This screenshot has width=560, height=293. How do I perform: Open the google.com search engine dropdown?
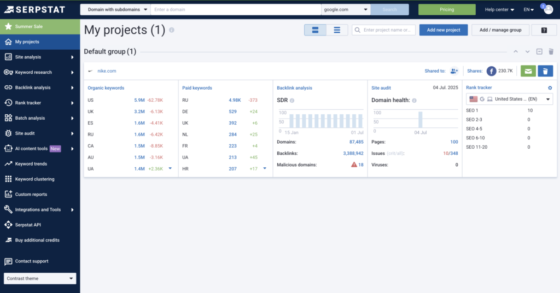point(346,10)
